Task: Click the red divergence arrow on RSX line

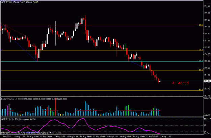Action: (27, 127)
